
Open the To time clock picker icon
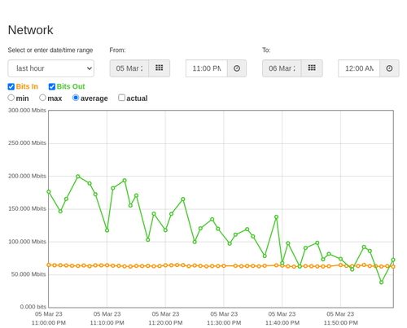point(389,68)
